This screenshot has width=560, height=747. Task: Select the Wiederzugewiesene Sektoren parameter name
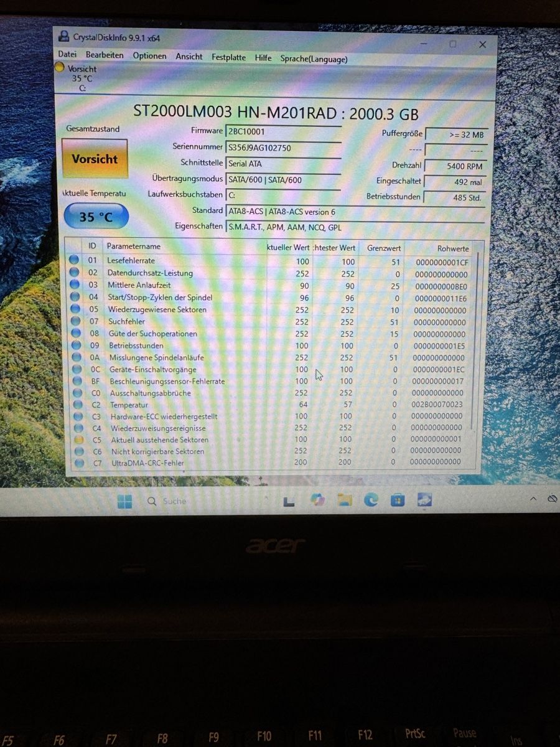click(x=157, y=309)
